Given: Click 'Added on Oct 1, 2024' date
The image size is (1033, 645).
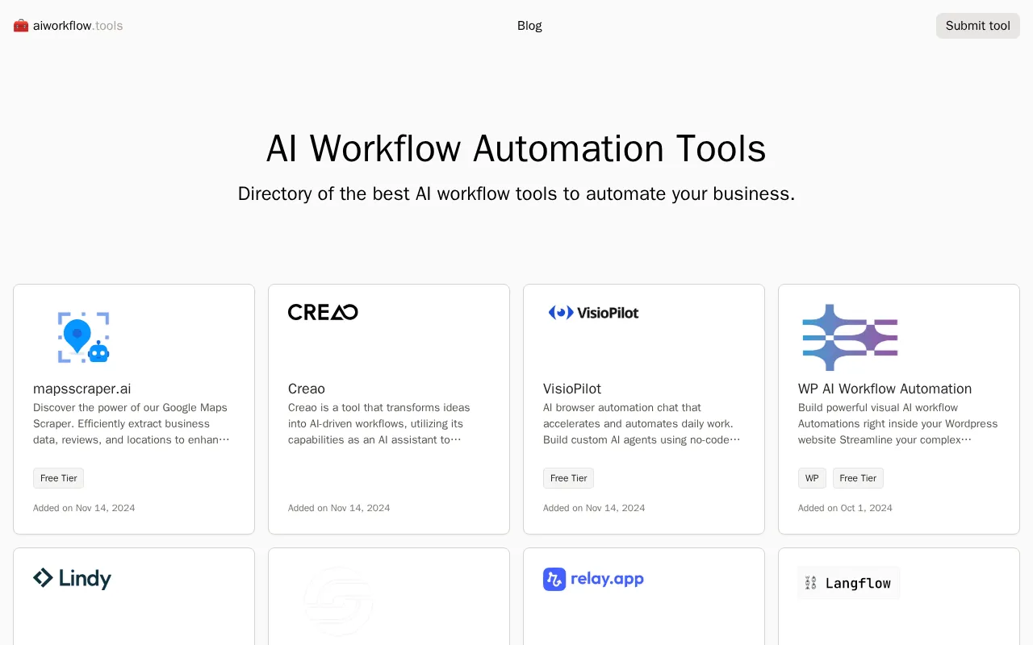Looking at the screenshot, I should click(x=845, y=508).
